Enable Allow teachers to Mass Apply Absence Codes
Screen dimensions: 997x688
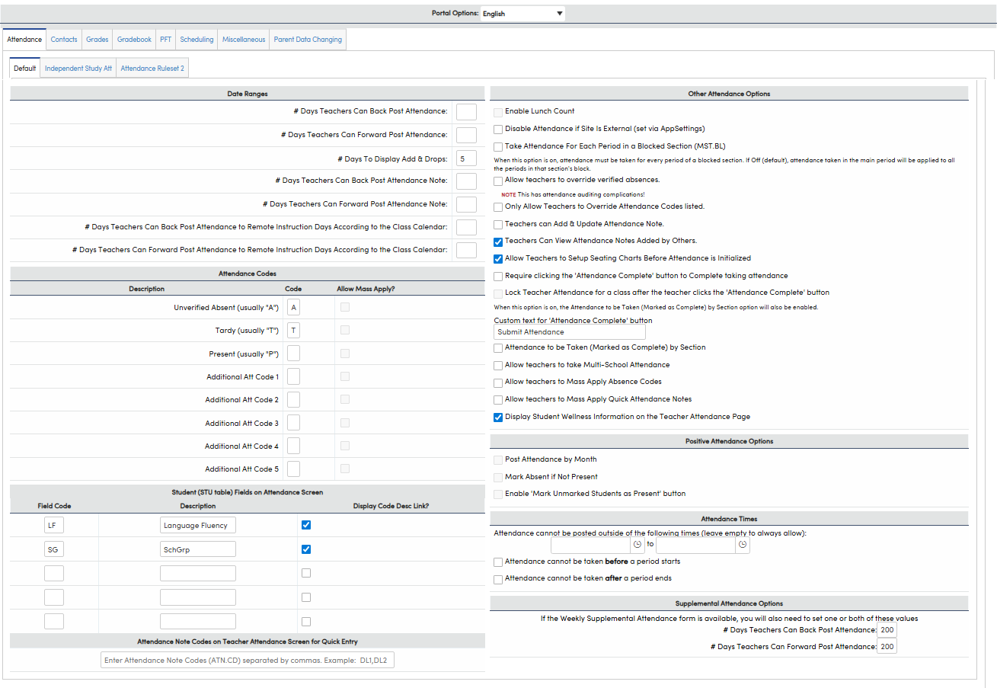click(498, 382)
